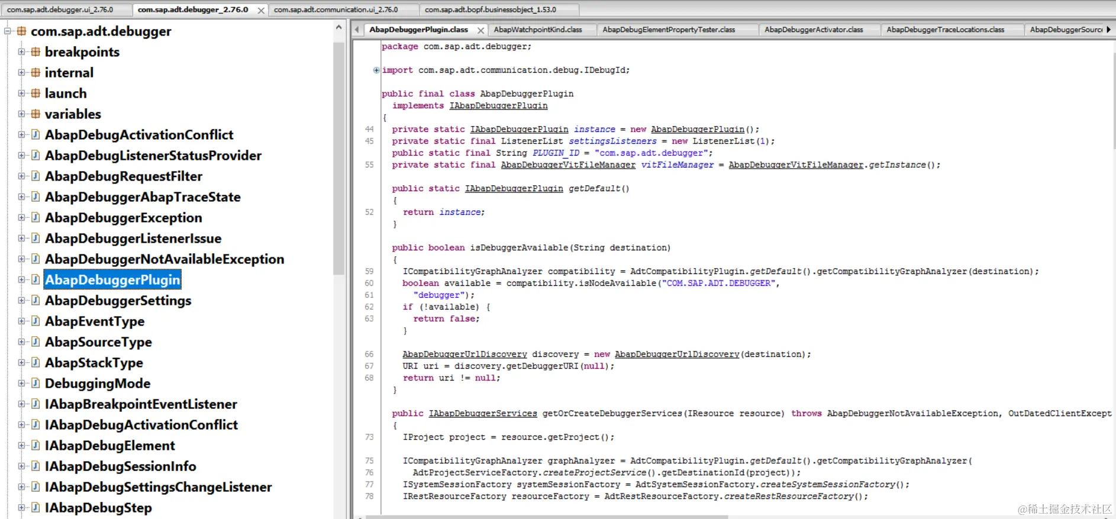This screenshot has width=1116, height=519.
Task: Click the DebuggingMode class file icon
Action: point(36,383)
